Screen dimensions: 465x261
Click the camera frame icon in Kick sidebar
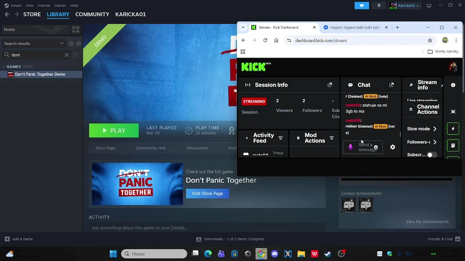coord(453,112)
